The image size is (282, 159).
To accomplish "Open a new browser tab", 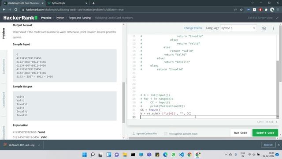I will tap(93, 3).
